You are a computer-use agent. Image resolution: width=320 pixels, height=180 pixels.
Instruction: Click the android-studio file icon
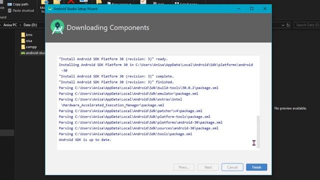coord(23,53)
